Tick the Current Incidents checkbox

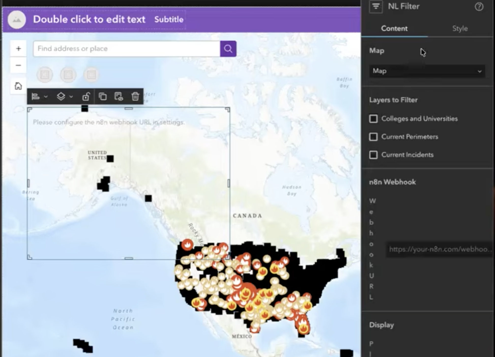point(373,155)
